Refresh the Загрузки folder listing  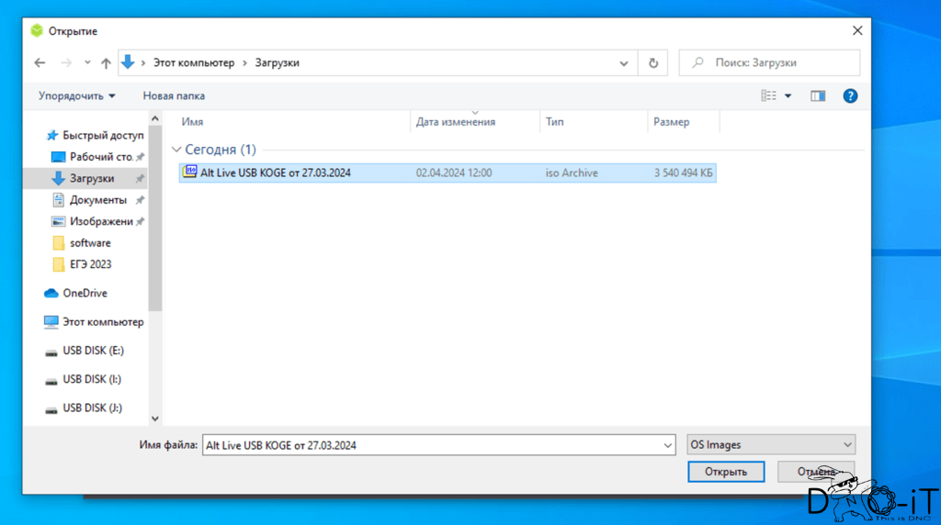[x=652, y=63]
